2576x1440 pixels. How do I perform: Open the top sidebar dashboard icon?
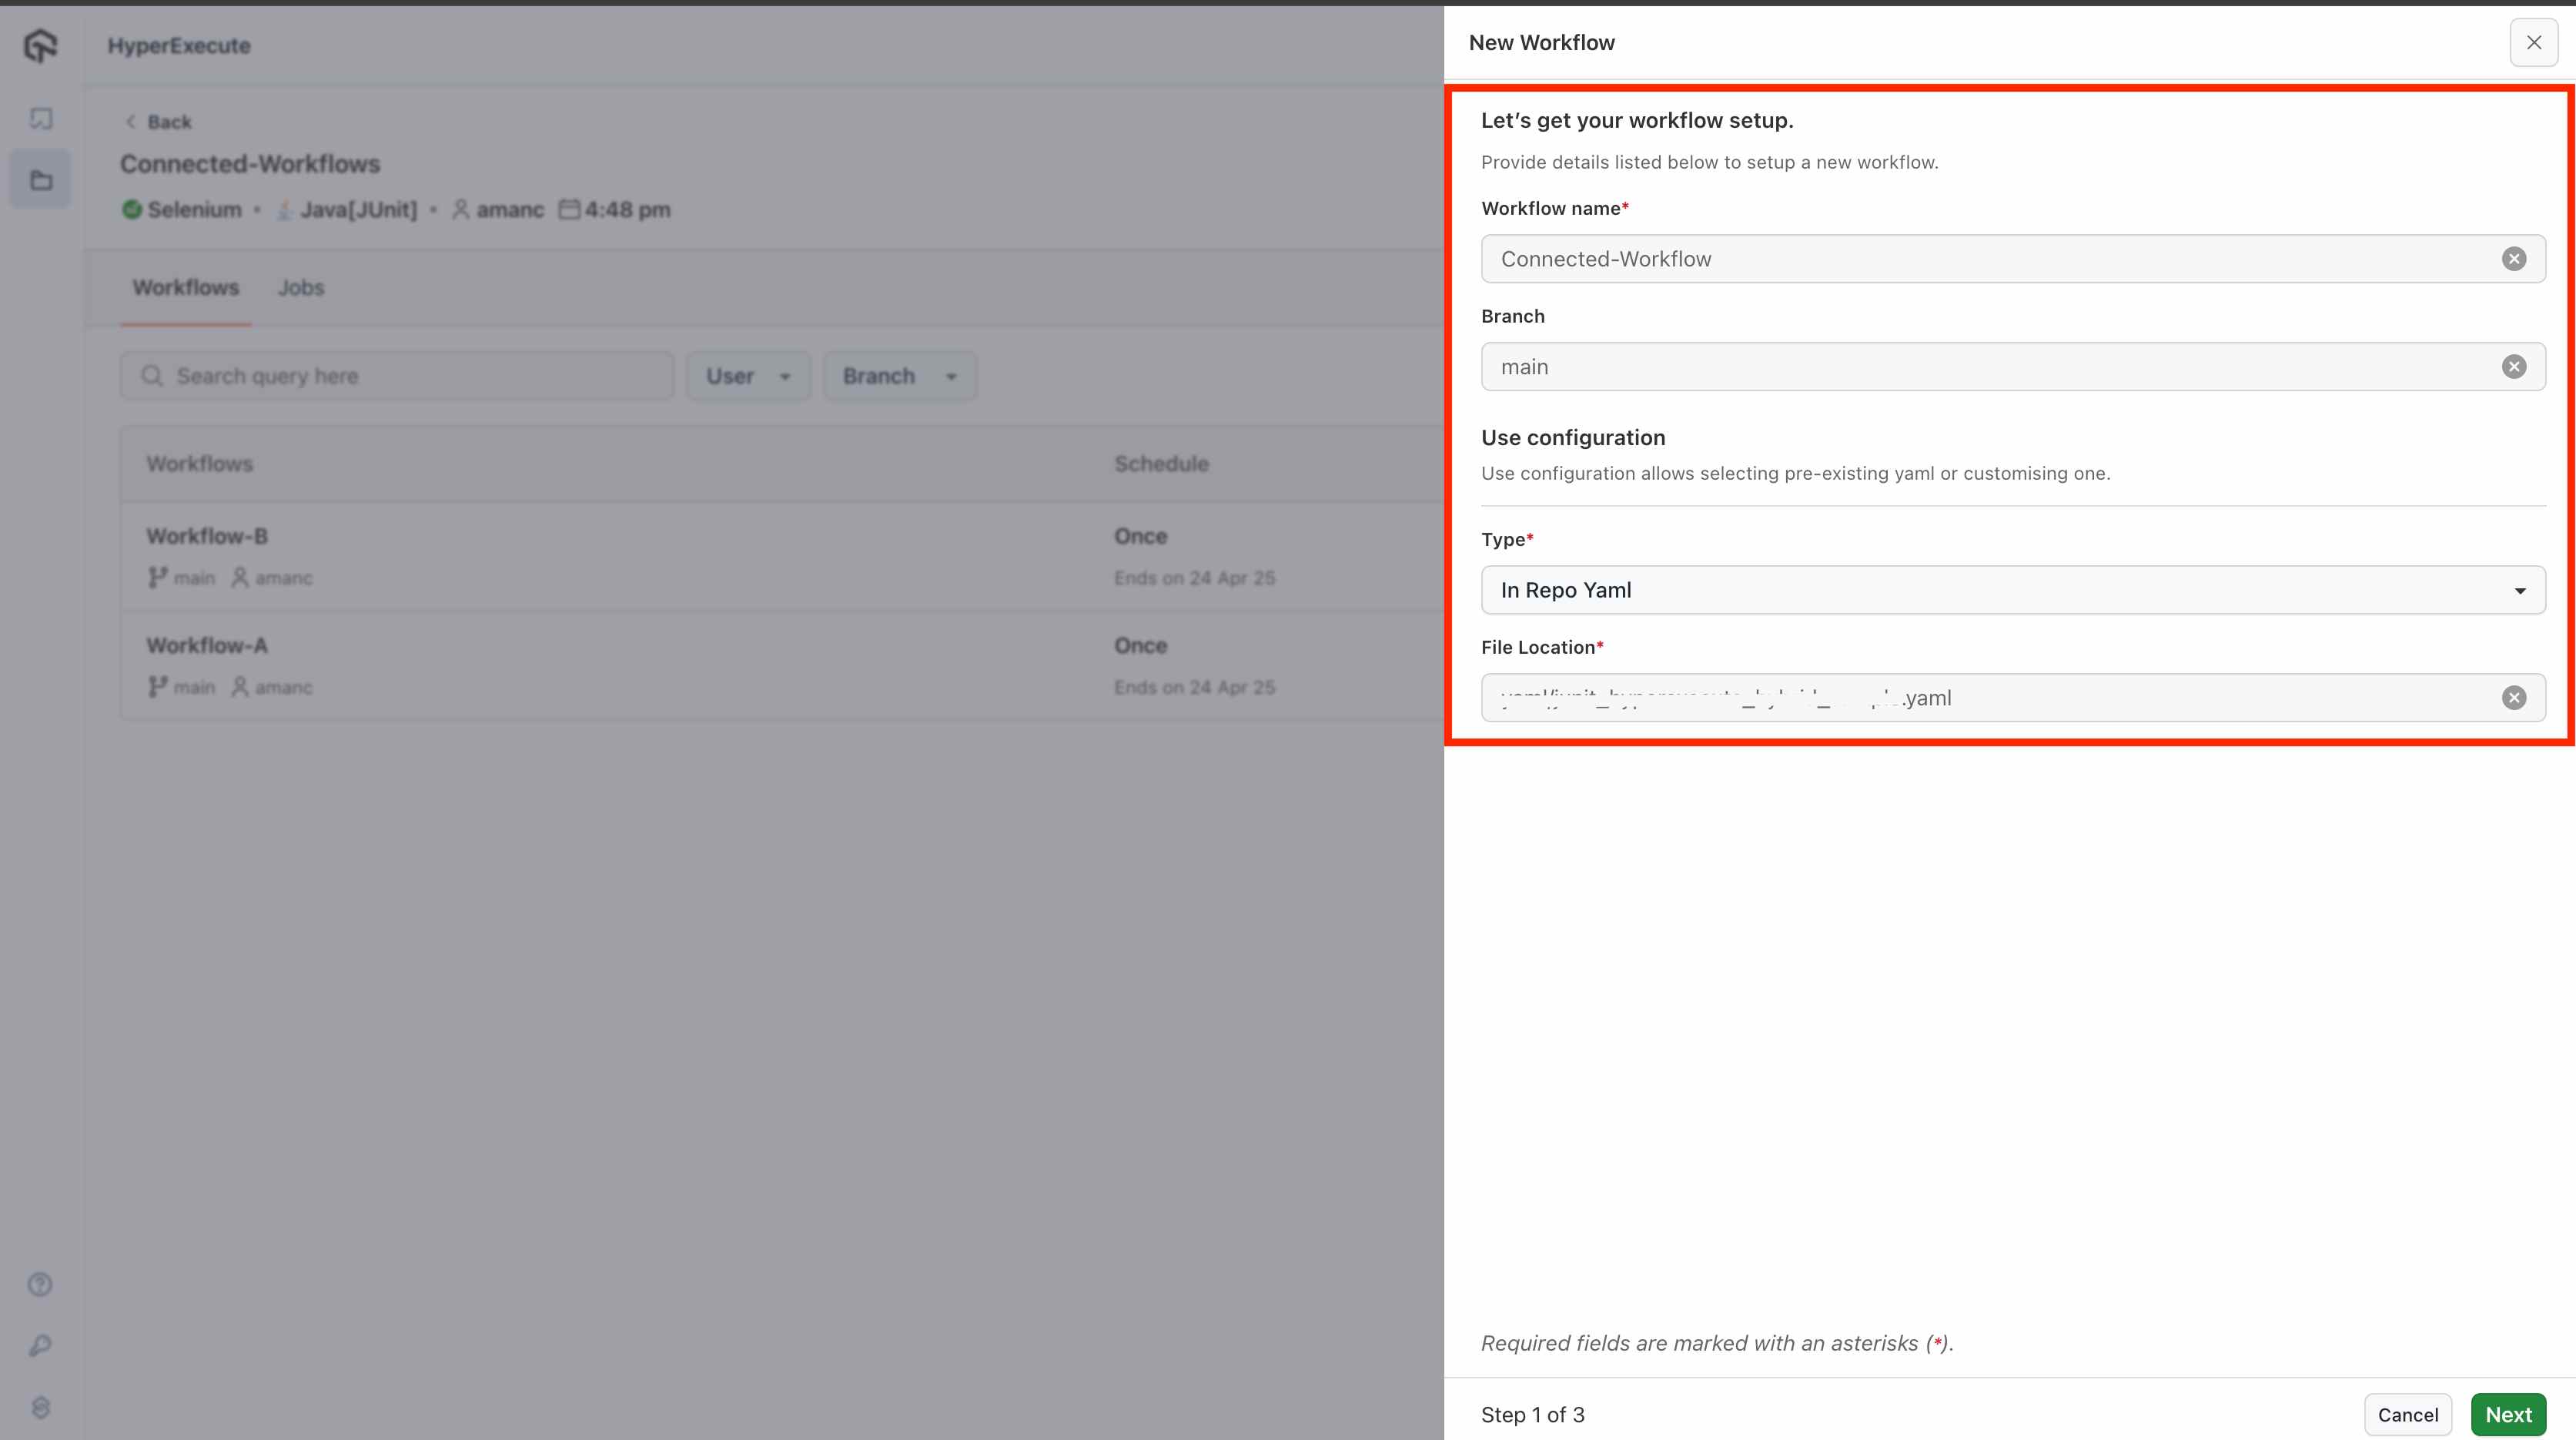(x=41, y=119)
